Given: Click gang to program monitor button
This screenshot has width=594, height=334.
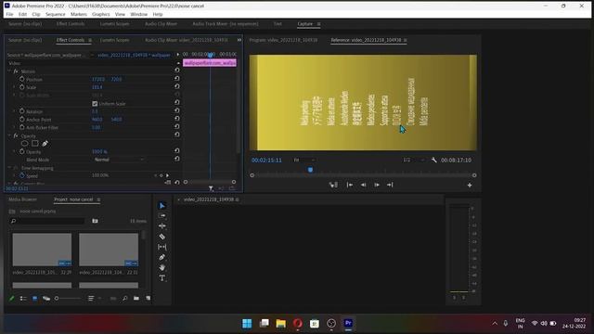Looking at the screenshot, I should (x=333, y=185).
